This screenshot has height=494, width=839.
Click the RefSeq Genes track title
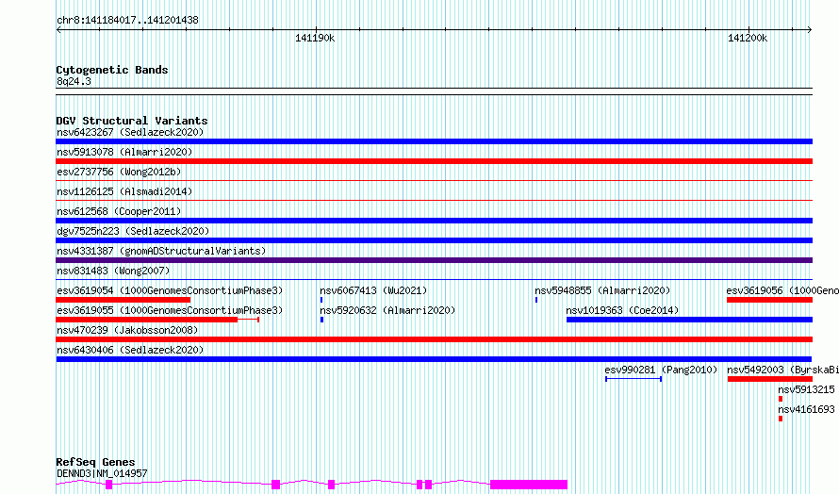tap(95, 462)
